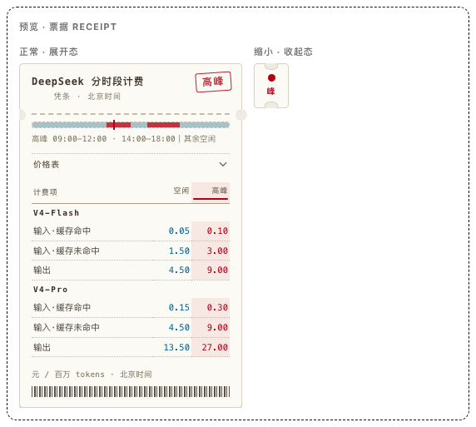Image resolution: width=476 pixels, height=427 pixels.
Task: Click the peak hours 09:00–12:00 text
Action: click(x=80, y=139)
